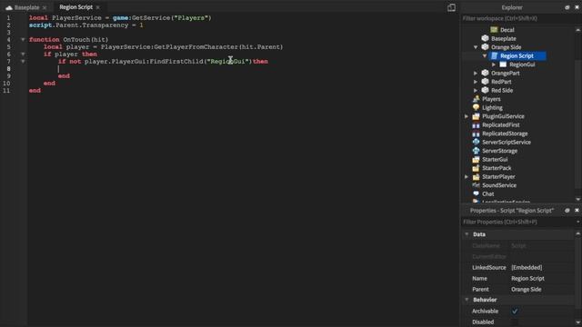Expand the RedPart tree node
This screenshot has height=327, width=582.
tap(476, 82)
